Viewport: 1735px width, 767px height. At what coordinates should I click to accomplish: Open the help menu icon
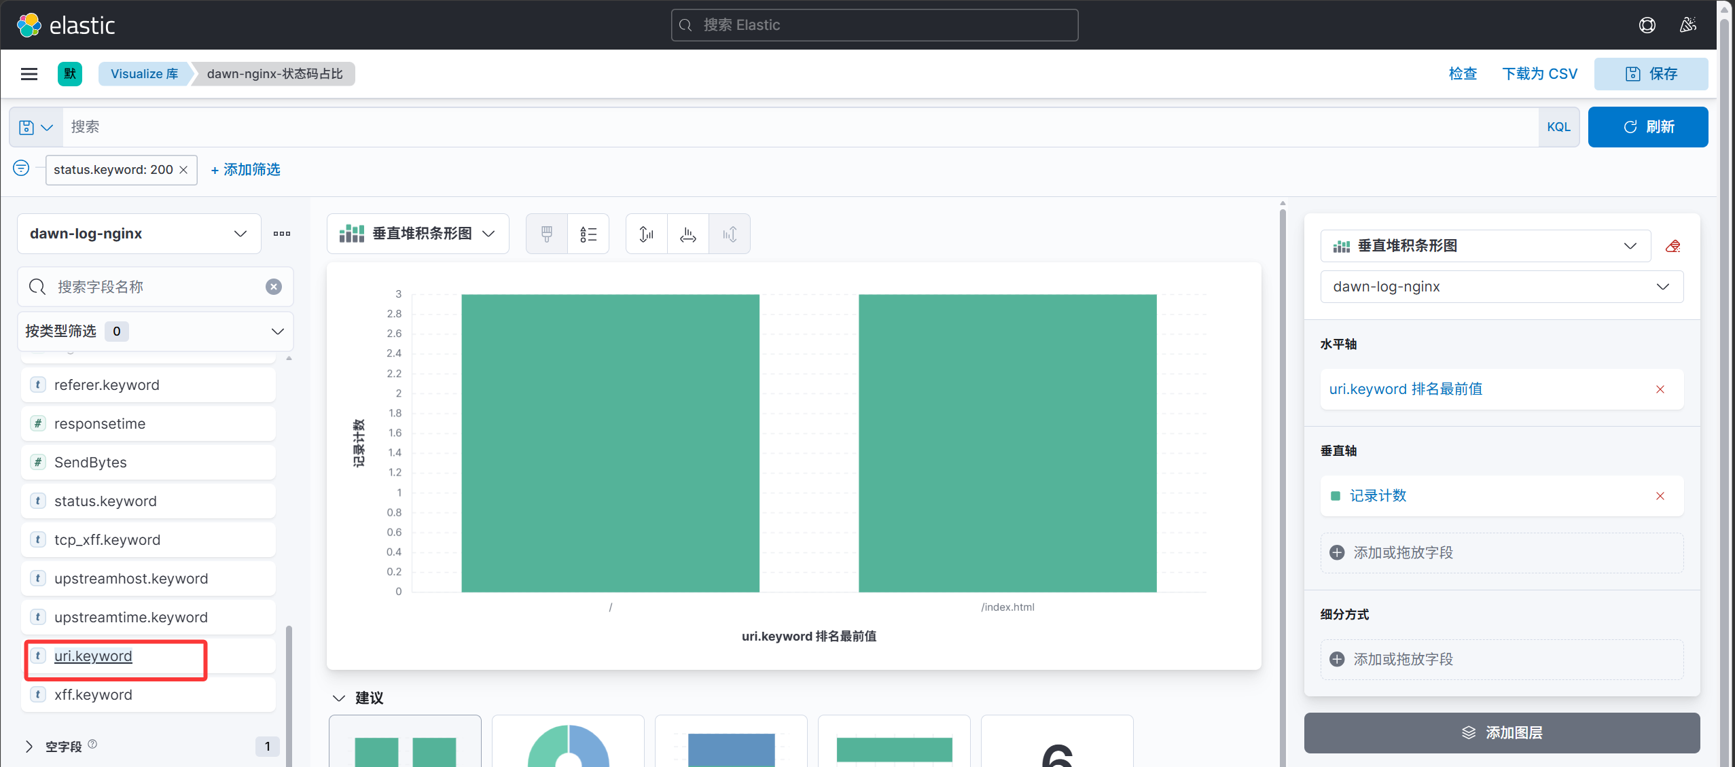click(1647, 25)
